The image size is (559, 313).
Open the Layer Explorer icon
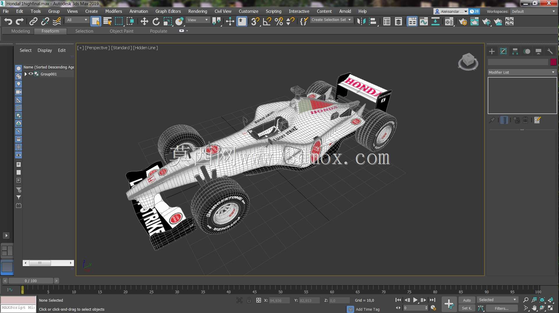[x=398, y=22]
